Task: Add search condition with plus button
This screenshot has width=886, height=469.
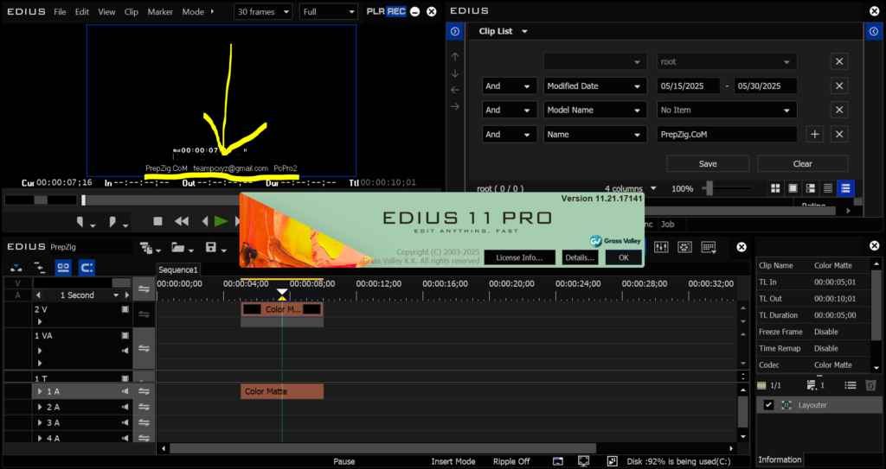Action: tap(815, 135)
